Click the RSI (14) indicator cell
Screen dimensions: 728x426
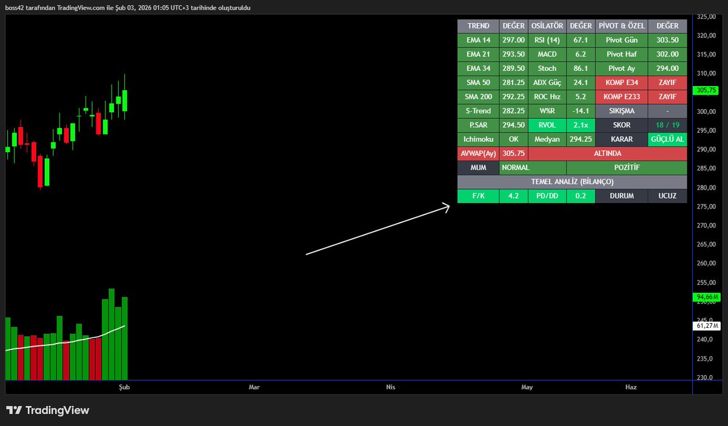click(547, 40)
